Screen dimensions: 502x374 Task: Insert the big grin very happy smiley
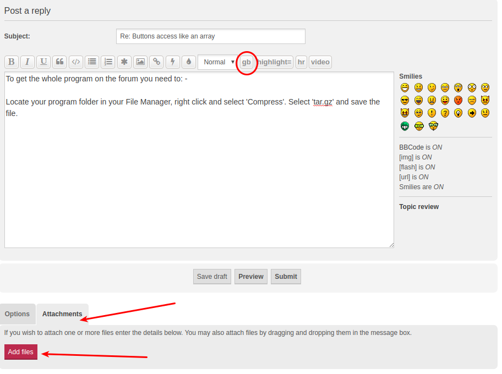405,87
